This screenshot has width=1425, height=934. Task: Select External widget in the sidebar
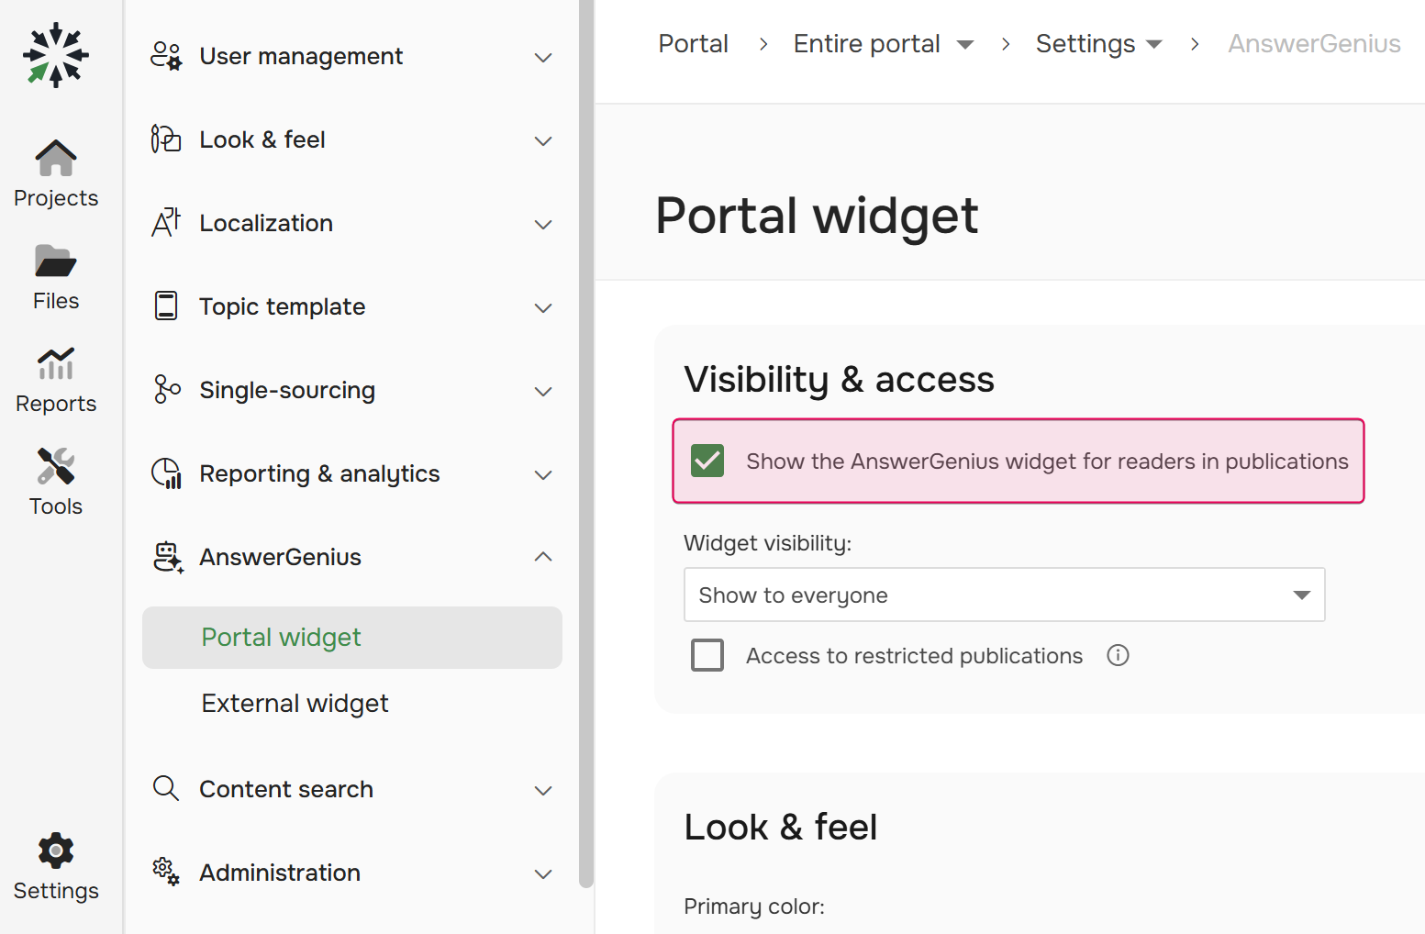tap(295, 703)
